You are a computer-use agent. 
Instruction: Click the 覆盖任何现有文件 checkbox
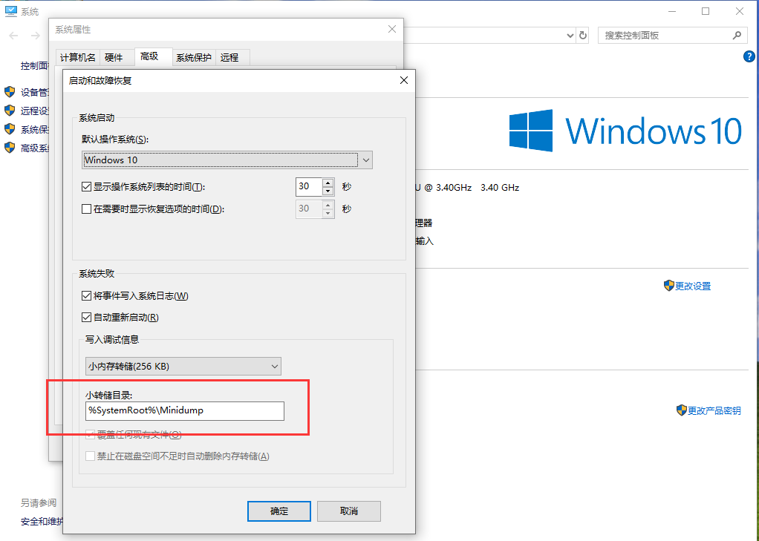pos(90,435)
